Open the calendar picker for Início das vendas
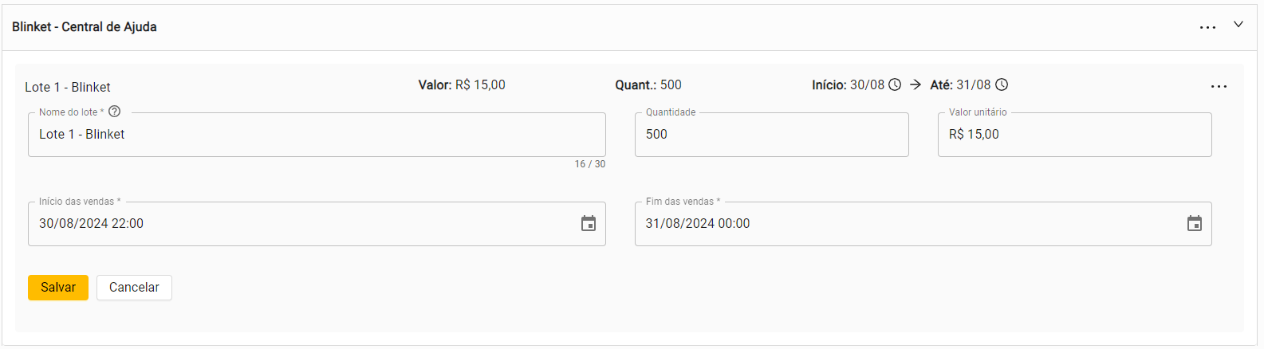 coord(589,224)
